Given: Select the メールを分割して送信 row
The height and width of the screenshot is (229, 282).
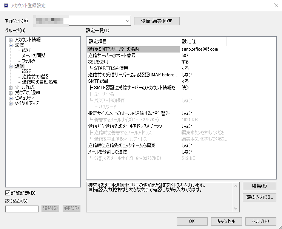Looking at the screenshot, I should point(133,152).
